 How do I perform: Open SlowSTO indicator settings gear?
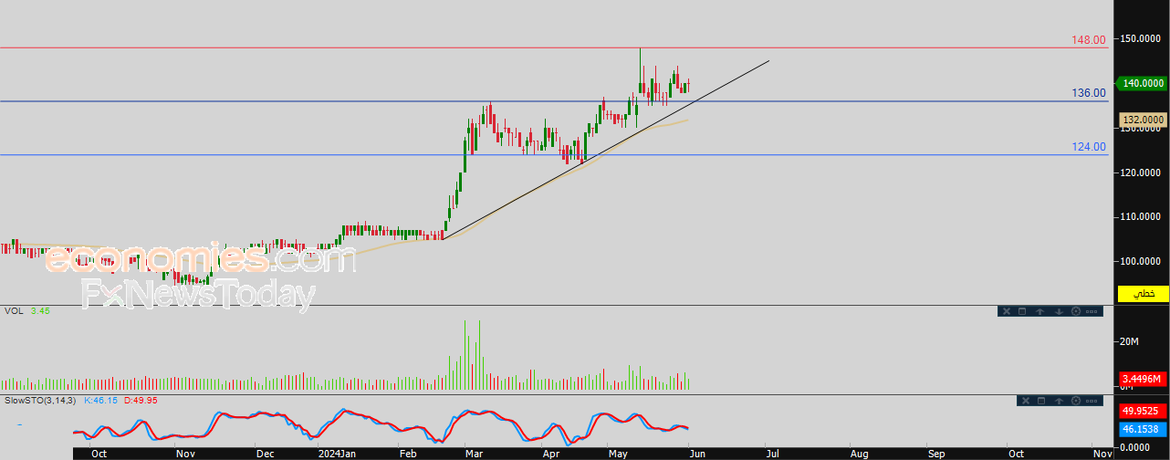(x=1076, y=401)
